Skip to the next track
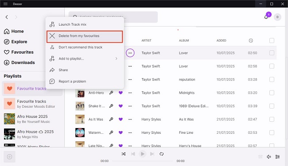The height and width of the screenshot is (166, 288). click(152, 154)
